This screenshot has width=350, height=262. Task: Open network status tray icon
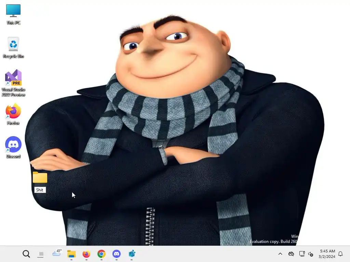tap(302, 254)
